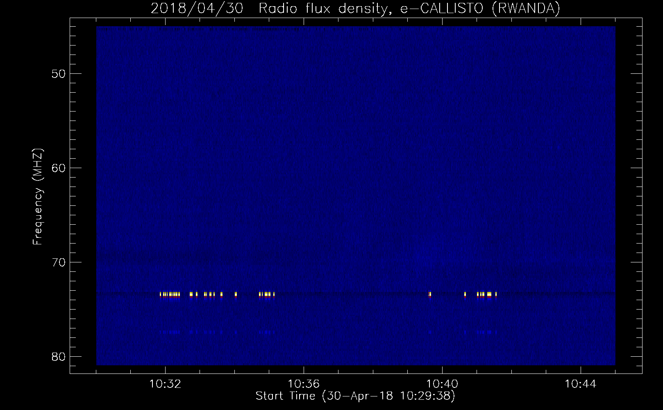Image resolution: width=663 pixels, height=410 pixels.
Task: Select the time tick label '10:40'
Action: [x=442, y=384]
